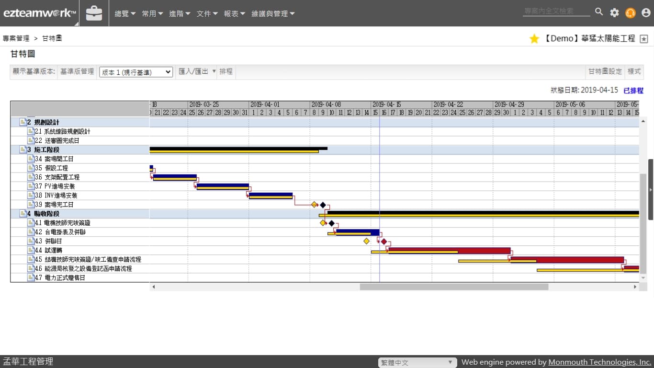Viewport: 654px width, 368px height.
Task: Click the 基準版管理 button
Action: [77, 71]
